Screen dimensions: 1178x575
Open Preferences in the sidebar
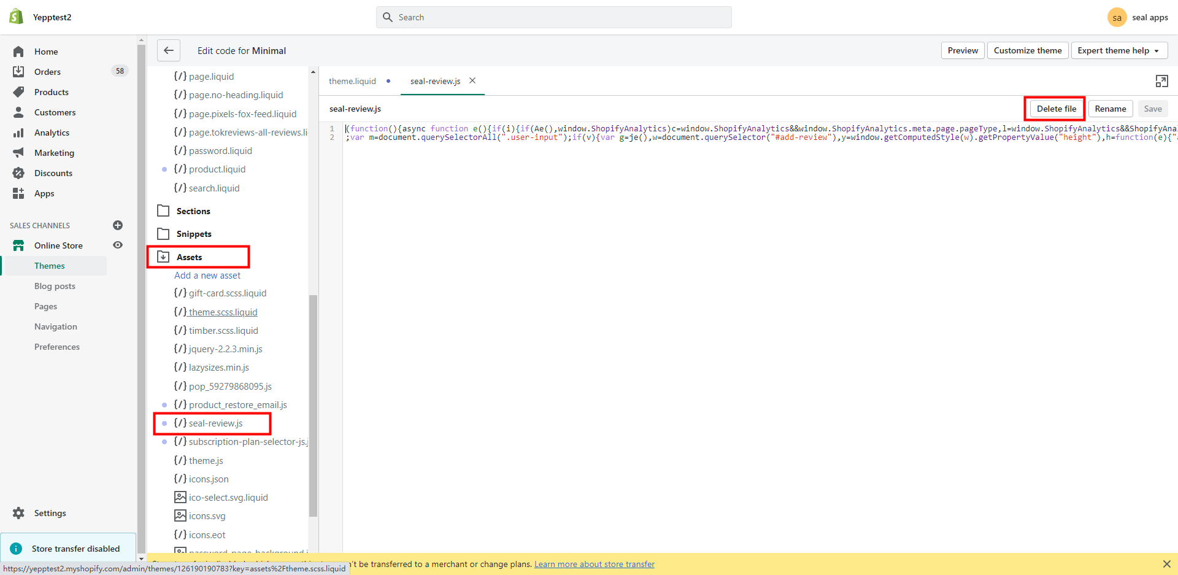(57, 347)
